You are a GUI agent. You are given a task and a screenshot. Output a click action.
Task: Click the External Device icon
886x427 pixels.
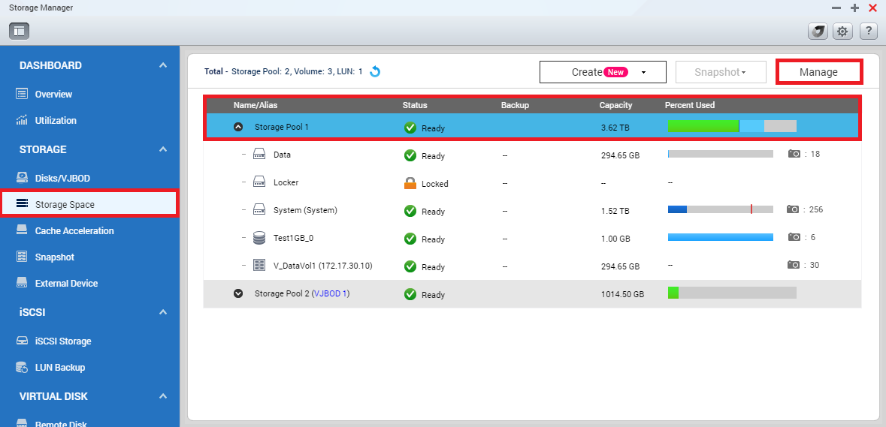[22, 283]
